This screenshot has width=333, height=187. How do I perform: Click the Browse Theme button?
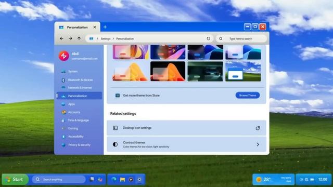[248, 95]
